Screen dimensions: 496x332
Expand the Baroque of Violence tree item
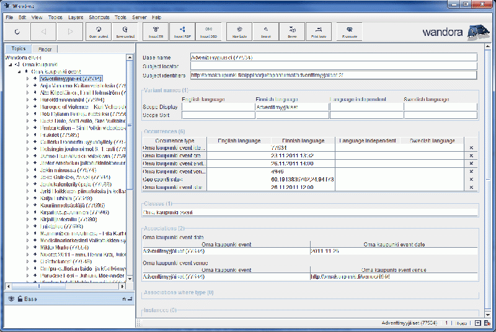[28, 107]
